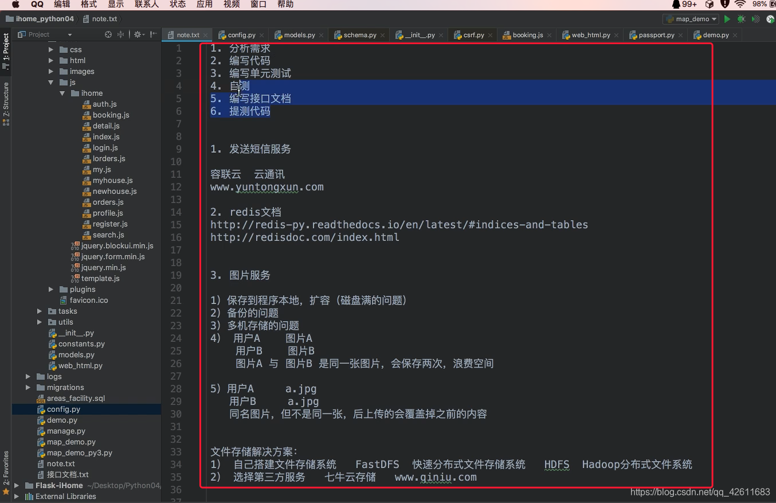
Task: Click the QQ penguin status icon
Action: click(676, 4)
